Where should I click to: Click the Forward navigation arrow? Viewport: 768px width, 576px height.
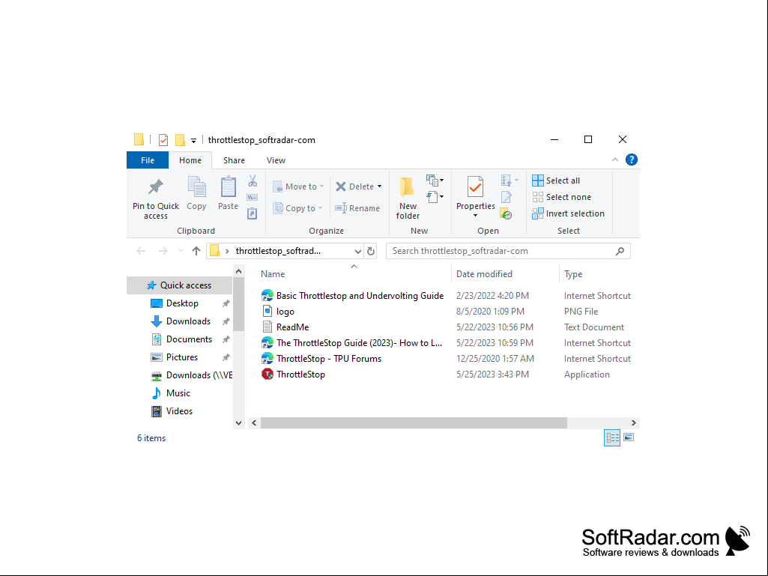[x=163, y=251]
